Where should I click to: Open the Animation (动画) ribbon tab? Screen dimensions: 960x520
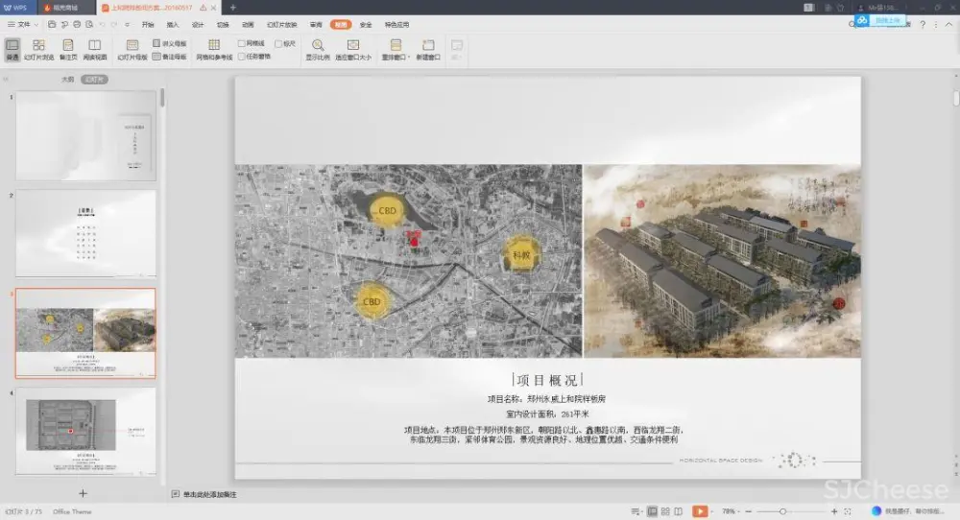coord(248,24)
